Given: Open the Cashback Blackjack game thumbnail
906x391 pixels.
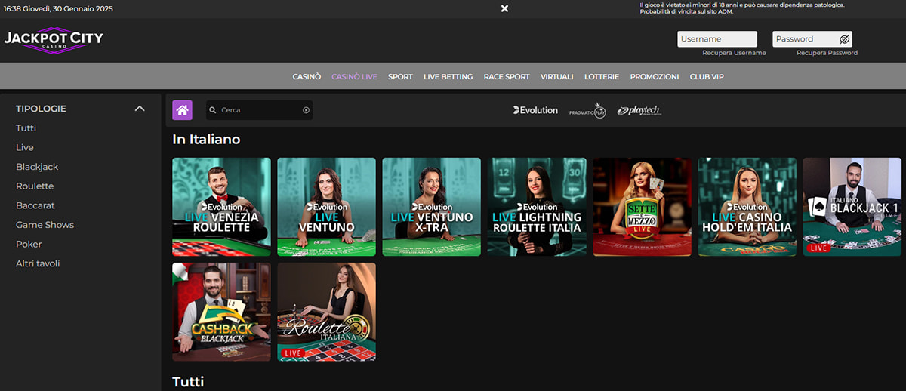Looking at the screenshot, I should [x=221, y=312].
